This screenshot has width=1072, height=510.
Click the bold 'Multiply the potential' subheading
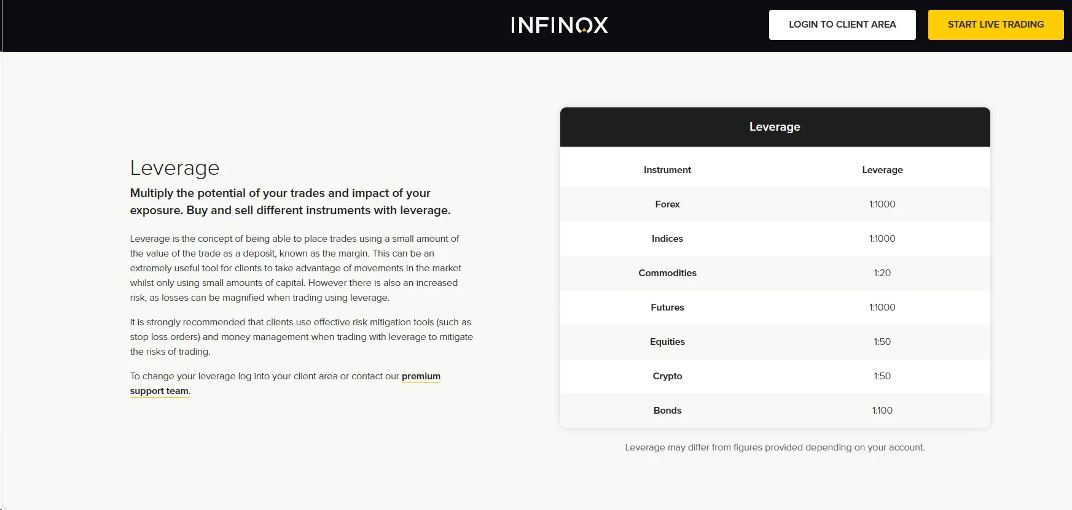[x=290, y=201]
